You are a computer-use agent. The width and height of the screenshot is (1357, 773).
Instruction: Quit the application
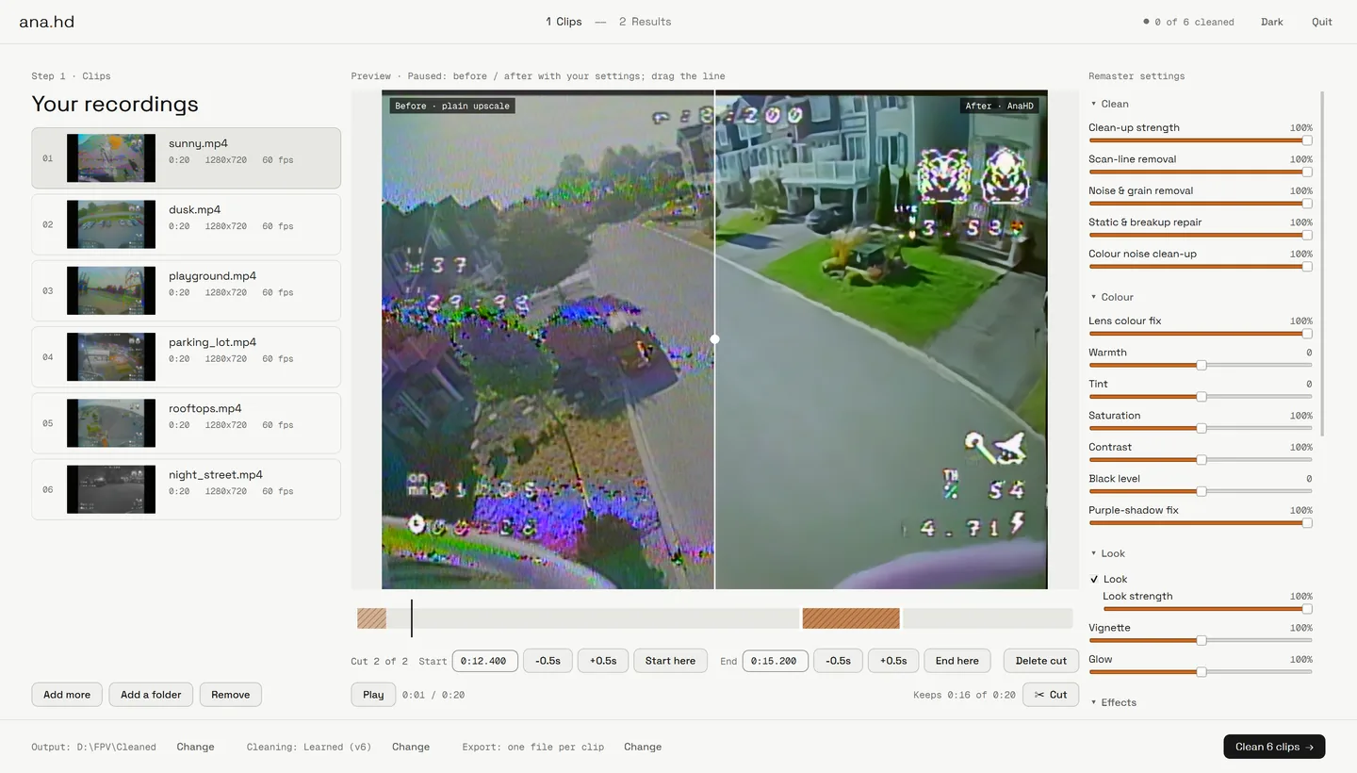[x=1322, y=22]
